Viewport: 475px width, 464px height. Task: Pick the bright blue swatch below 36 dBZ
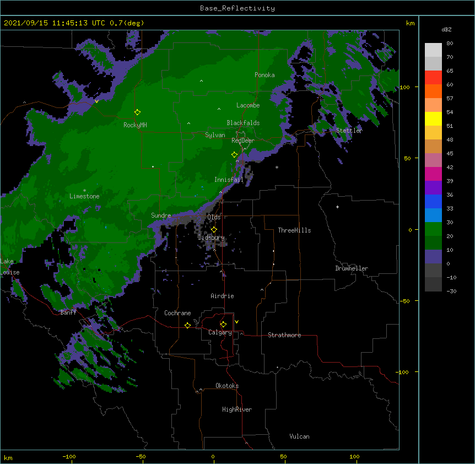(x=433, y=201)
